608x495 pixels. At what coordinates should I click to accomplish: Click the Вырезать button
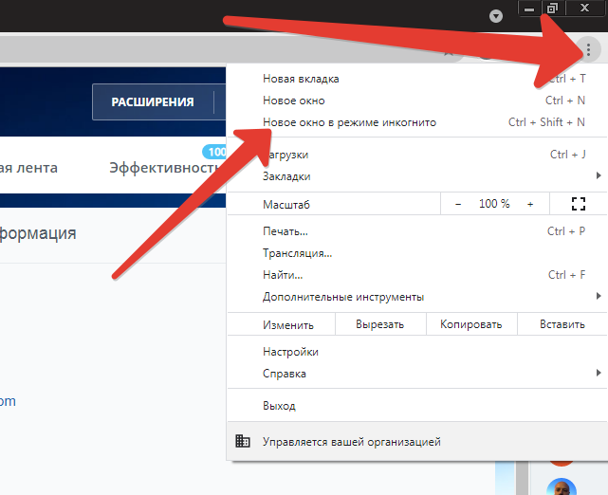pyautogui.click(x=379, y=324)
